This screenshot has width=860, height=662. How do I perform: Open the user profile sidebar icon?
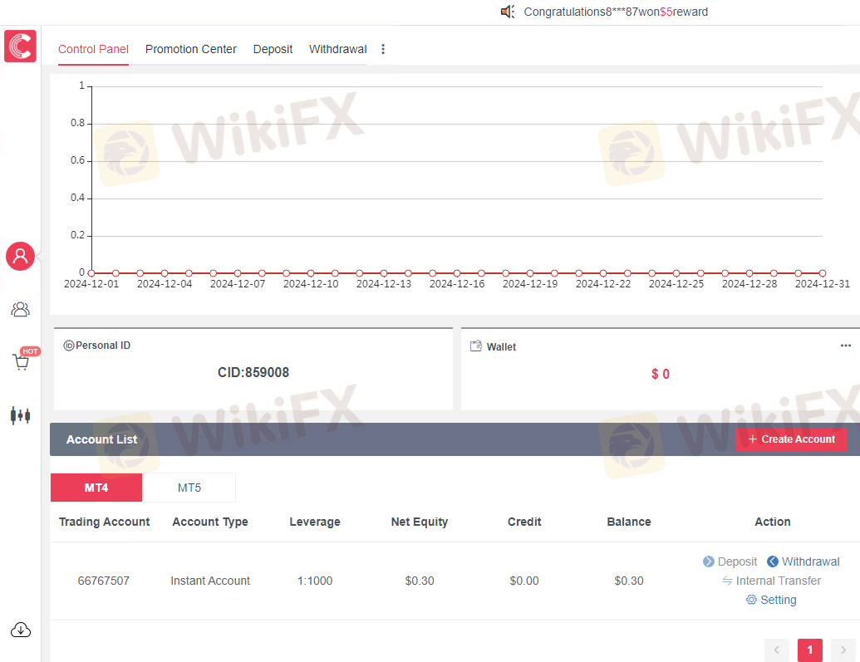[x=20, y=256]
